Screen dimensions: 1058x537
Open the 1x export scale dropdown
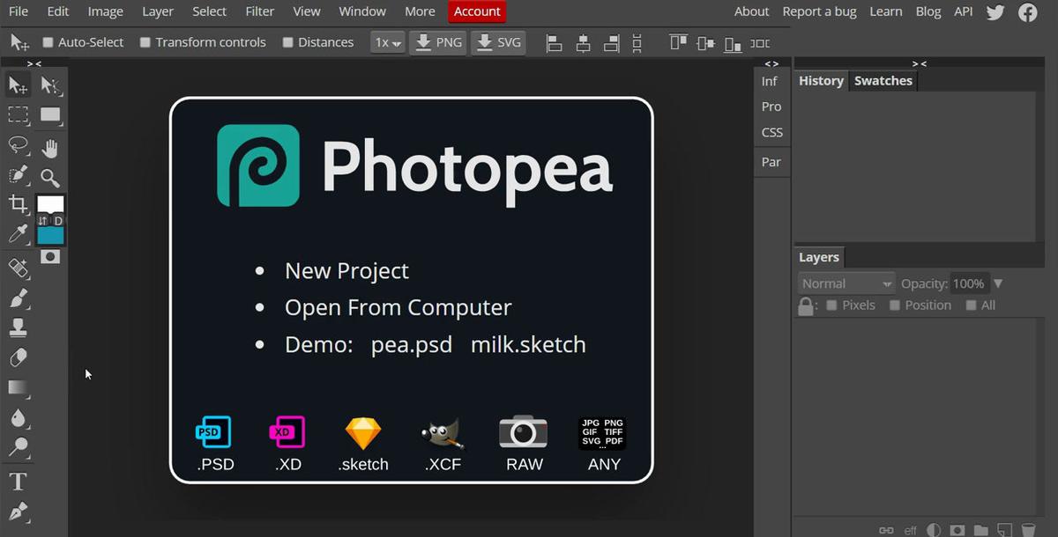coord(388,42)
